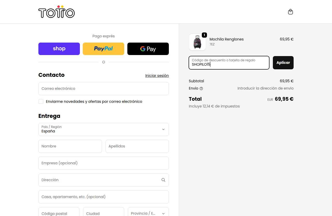
Task: Click the 7EZ variant text
Action: point(212,44)
